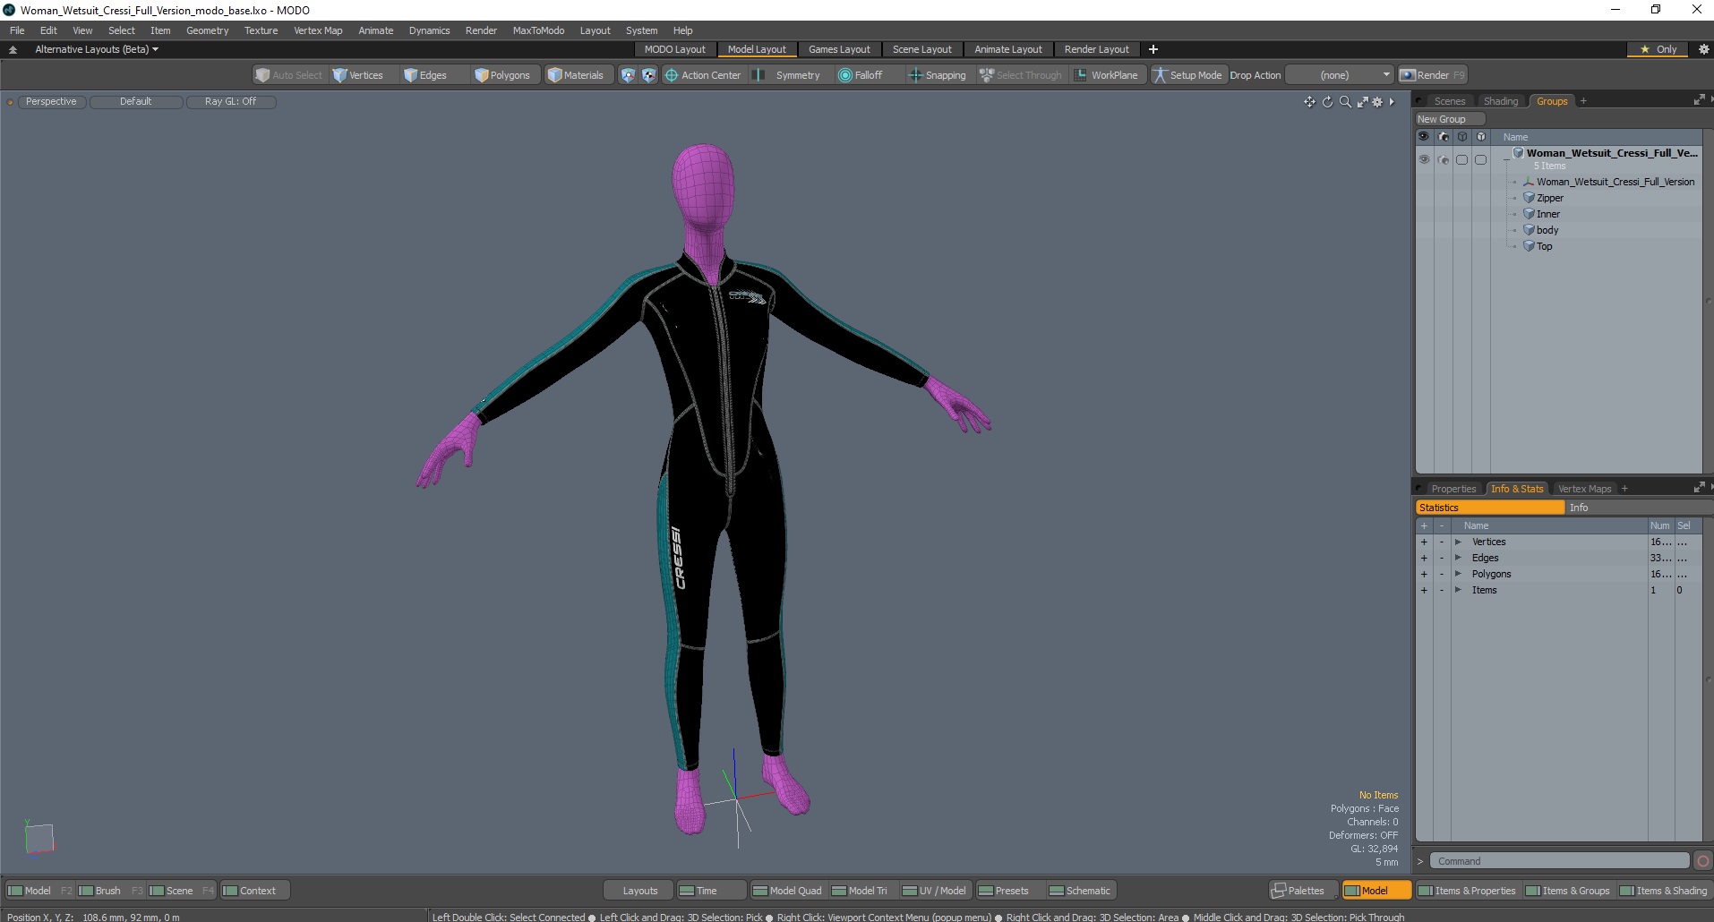Open Default shading style dropdown
The width and height of the screenshot is (1714, 922).
tap(136, 101)
